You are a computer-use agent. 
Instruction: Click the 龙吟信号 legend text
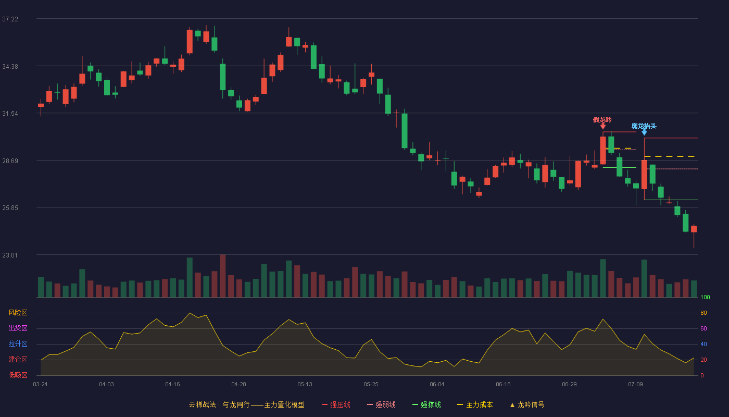coord(531,404)
